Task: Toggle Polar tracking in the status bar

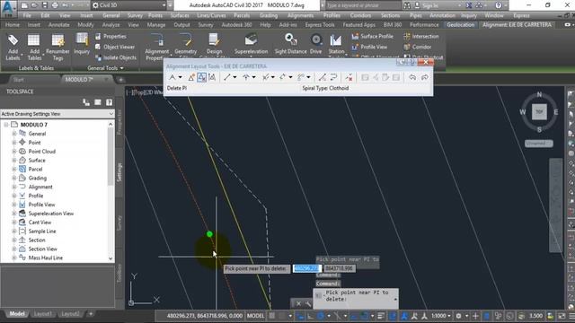Action: click(x=321, y=316)
